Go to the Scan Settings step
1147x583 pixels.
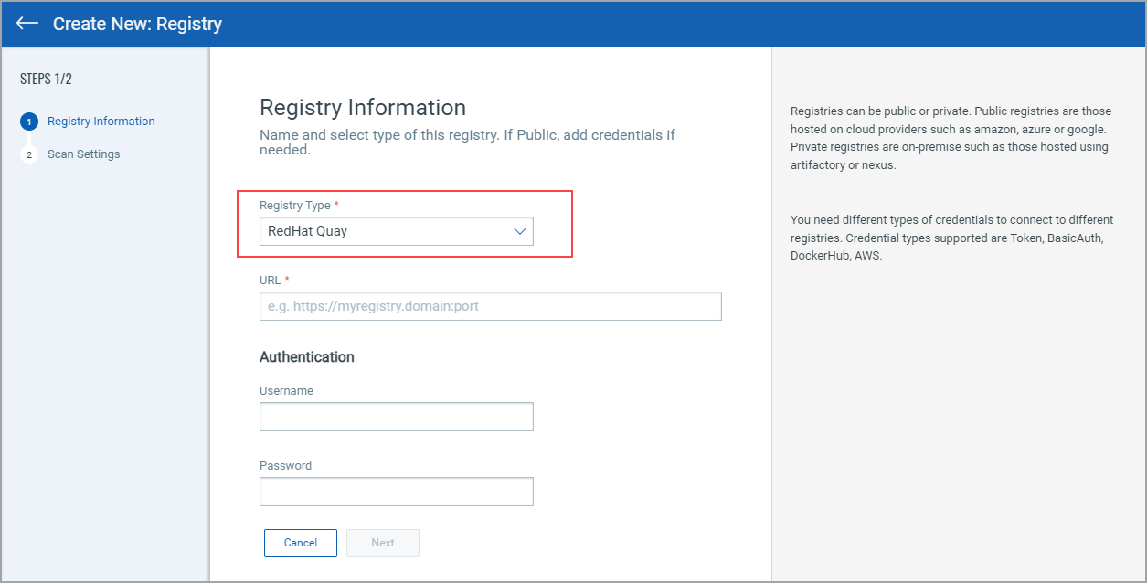(84, 154)
